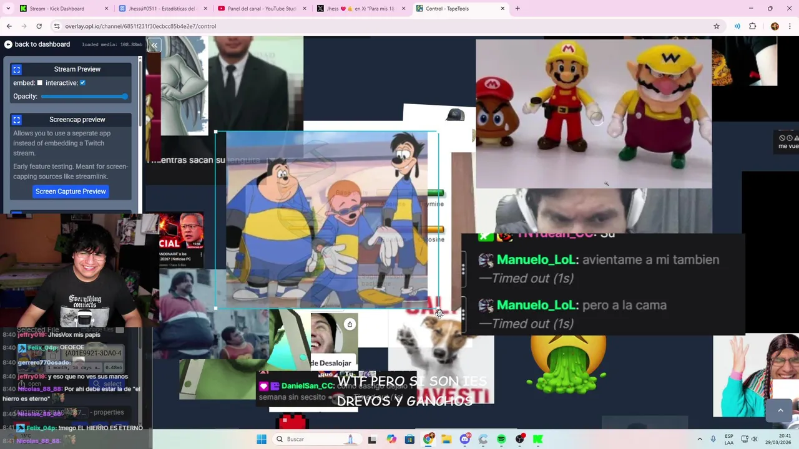Open Task View on taskbar
Image resolution: width=799 pixels, height=449 pixels.
click(x=372, y=439)
